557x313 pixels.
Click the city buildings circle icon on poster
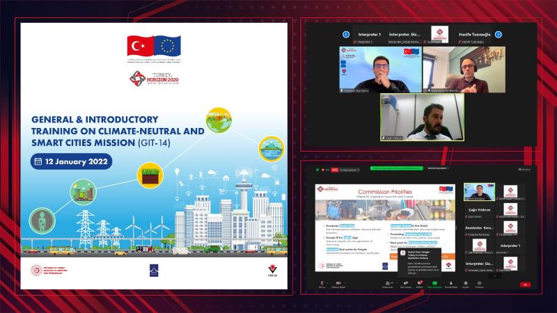pyautogui.click(x=83, y=192)
